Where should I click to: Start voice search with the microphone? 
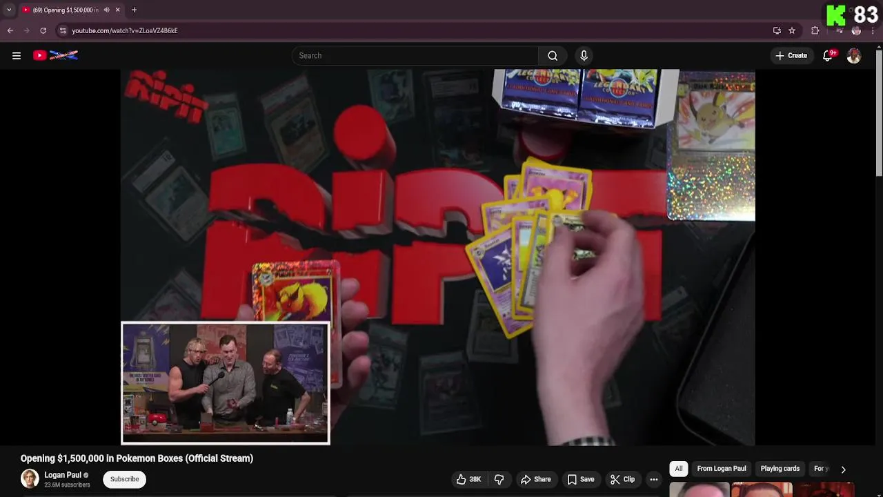point(584,55)
